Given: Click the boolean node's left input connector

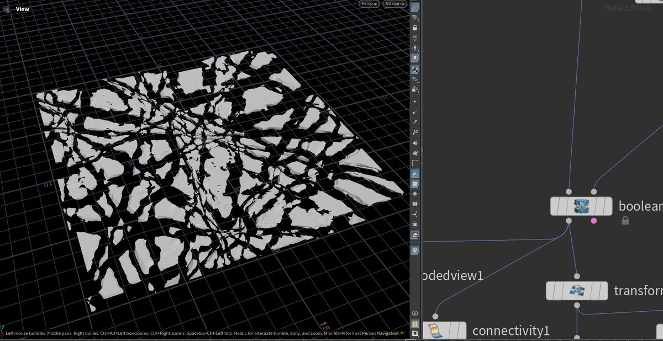Looking at the screenshot, I should pos(569,191).
